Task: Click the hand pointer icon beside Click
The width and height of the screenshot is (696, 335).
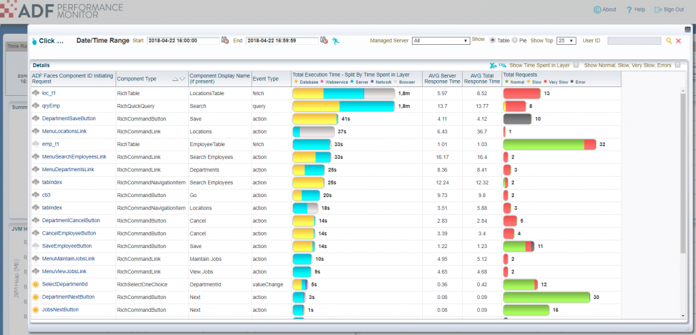Action: click(34, 41)
